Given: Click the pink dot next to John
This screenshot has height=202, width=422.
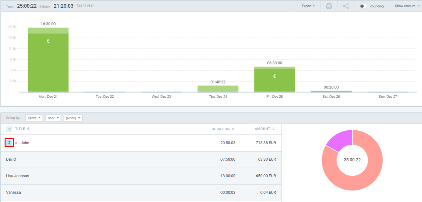Looking at the screenshot, I should (x=16, y=143).
